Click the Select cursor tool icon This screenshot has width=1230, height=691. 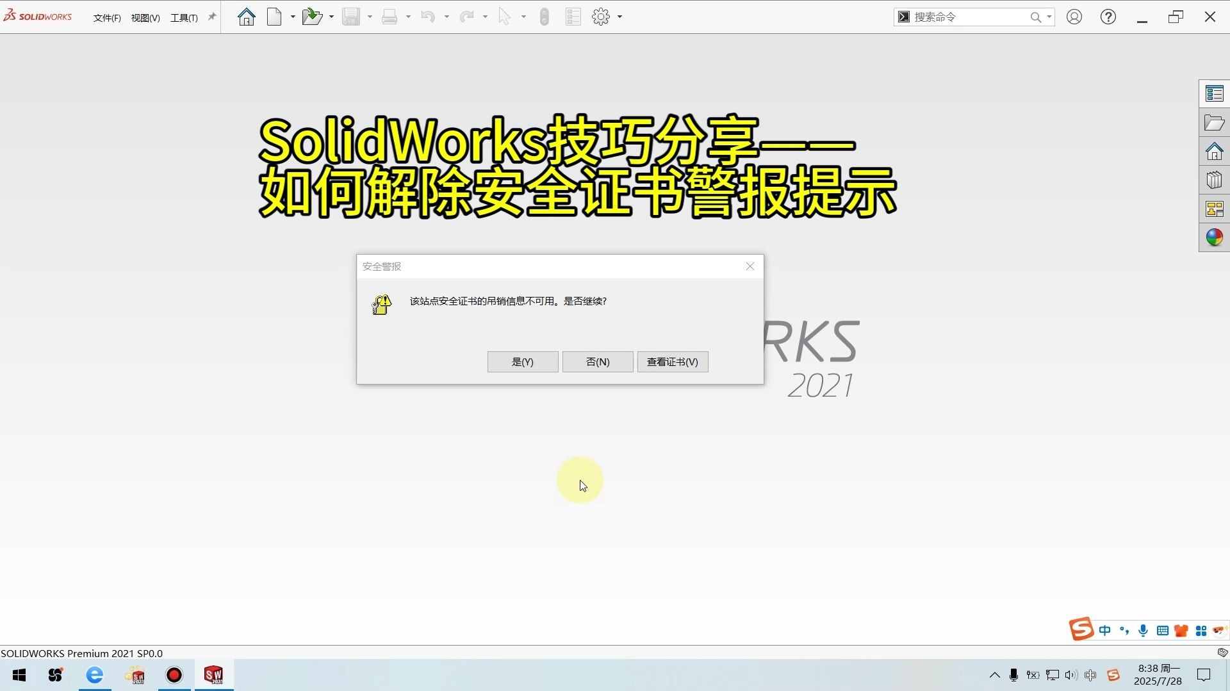(505, 17)
